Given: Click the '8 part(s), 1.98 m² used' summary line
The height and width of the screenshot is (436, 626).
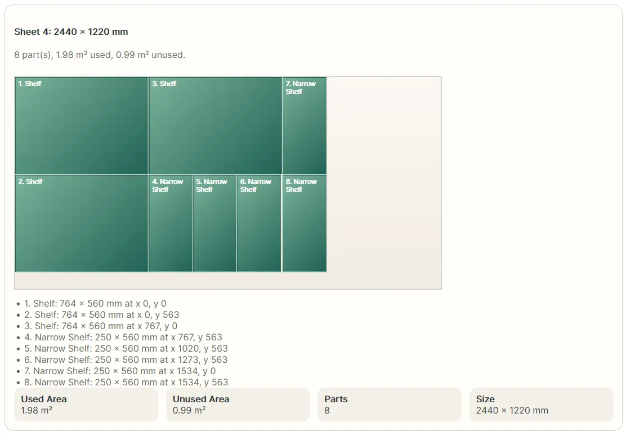Looking at the screenshot, I should pyautogui.click(x=100, y=55).
